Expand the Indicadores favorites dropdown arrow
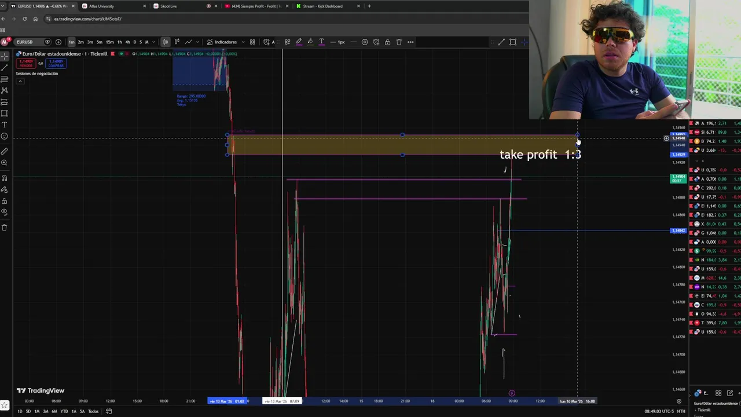Viewport: 741px width, 417px height. pos(243,42)
